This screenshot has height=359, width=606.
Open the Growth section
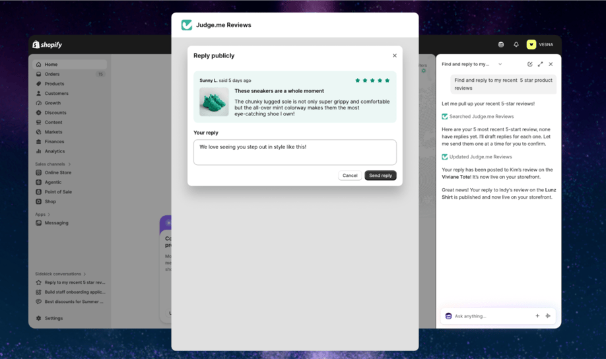click(70, 103)
